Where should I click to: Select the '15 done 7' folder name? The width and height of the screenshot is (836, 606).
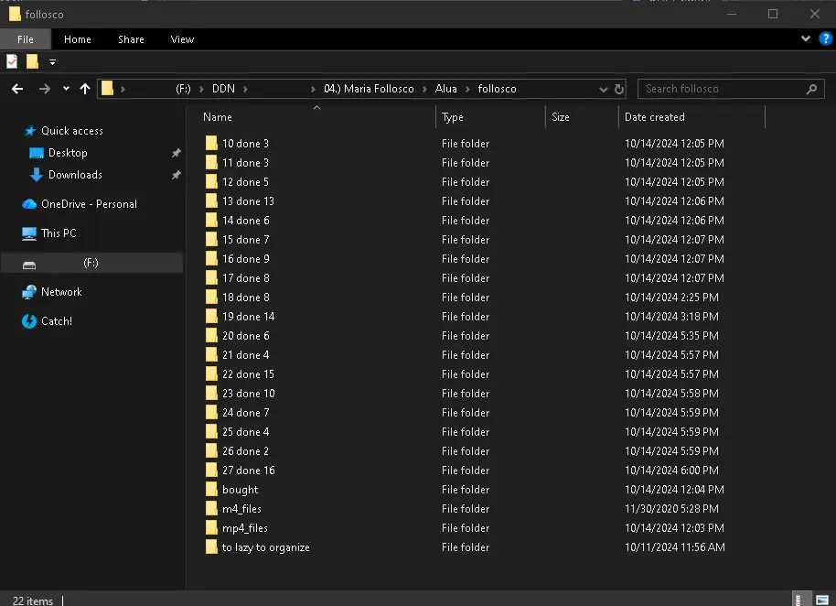pos(246,240)
